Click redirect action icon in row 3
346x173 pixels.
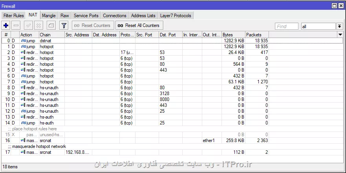23,58
